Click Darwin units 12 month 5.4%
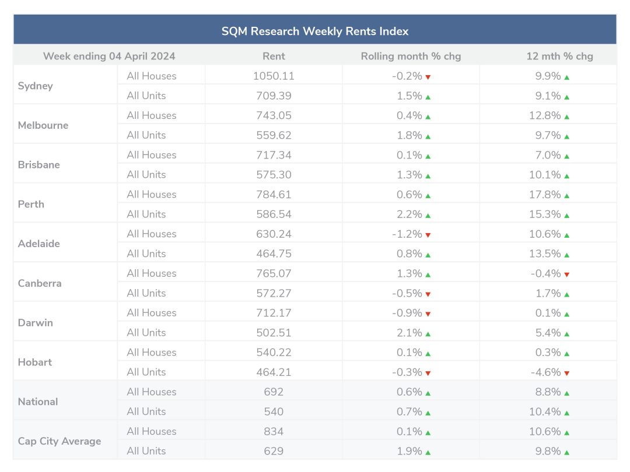 (548, 332)
